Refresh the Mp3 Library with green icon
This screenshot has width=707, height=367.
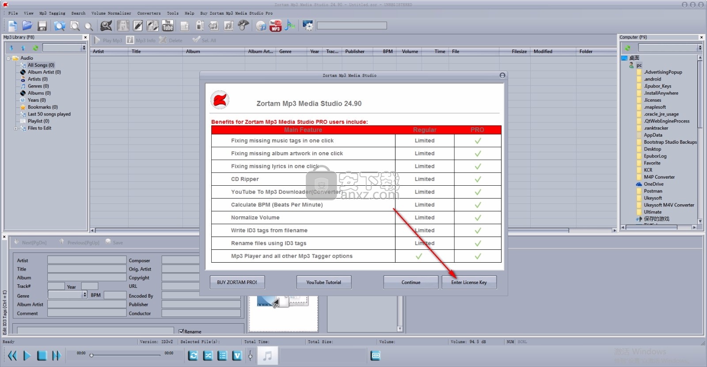(35, 48)
